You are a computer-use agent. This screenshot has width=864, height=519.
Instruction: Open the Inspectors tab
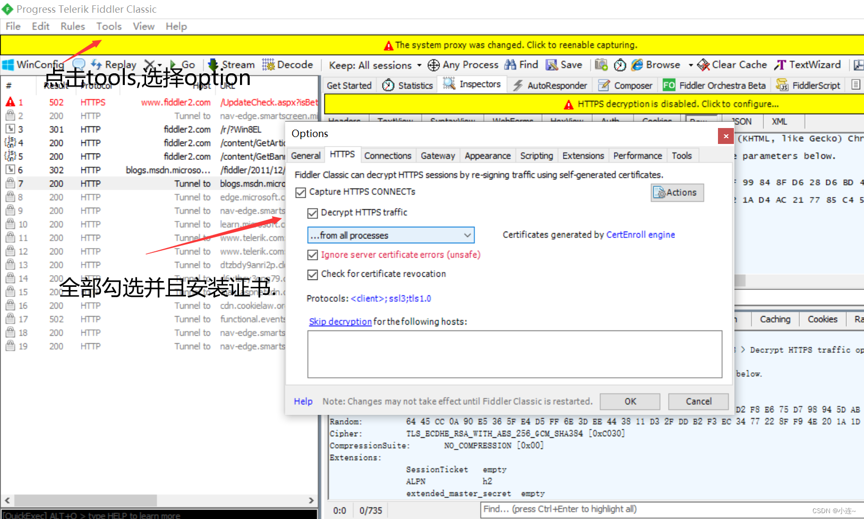(472, 84)
